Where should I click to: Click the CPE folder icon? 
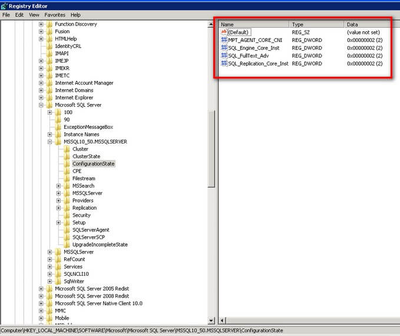tap(67, 171)
